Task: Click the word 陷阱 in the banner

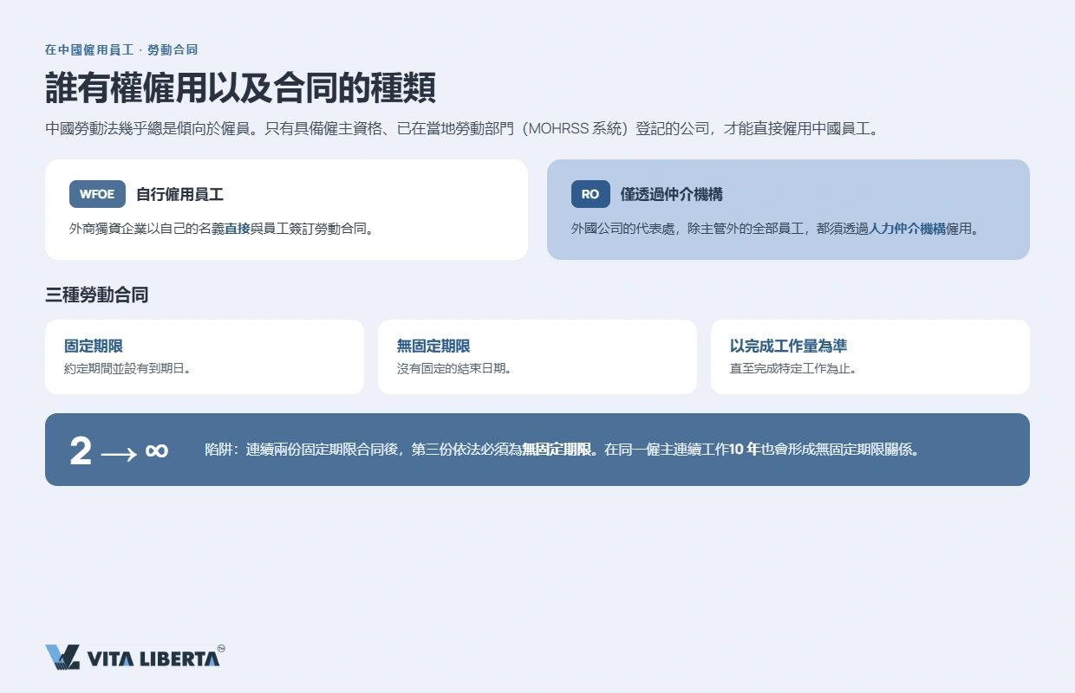Action: (x=218, y=450)
